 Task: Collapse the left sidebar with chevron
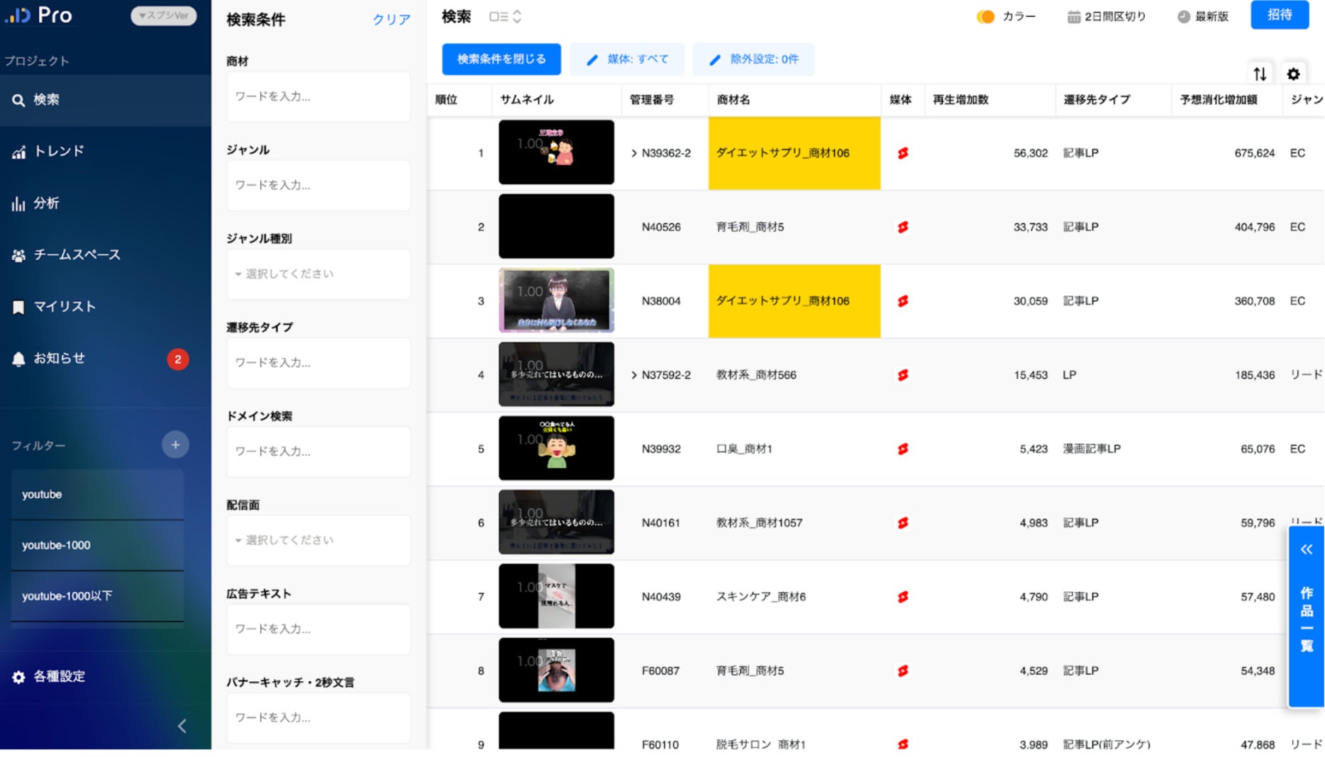point(182,726)
